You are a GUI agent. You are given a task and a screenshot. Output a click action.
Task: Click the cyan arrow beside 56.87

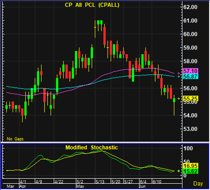click(x=178, y=77)
